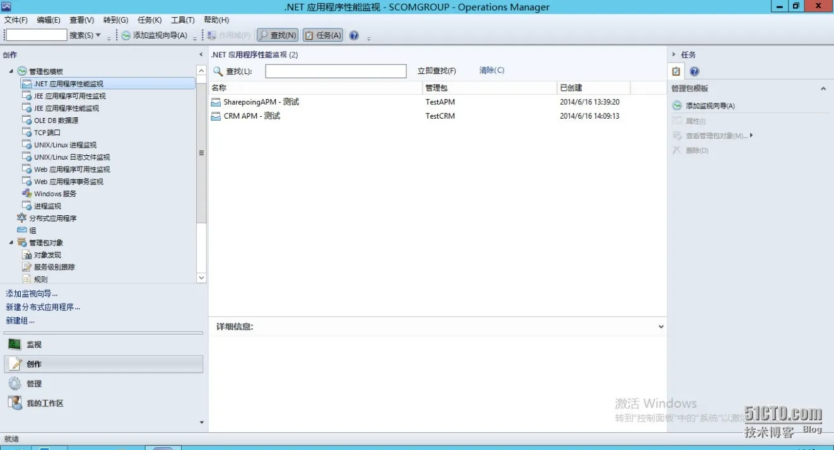Click 对象发现 icon
Screen dimensions: 834x450
point(27,255)
